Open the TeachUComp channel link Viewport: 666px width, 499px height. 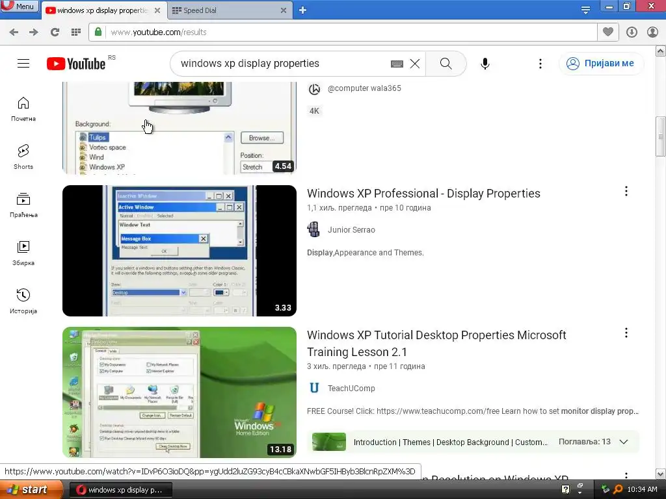point(351,389)
